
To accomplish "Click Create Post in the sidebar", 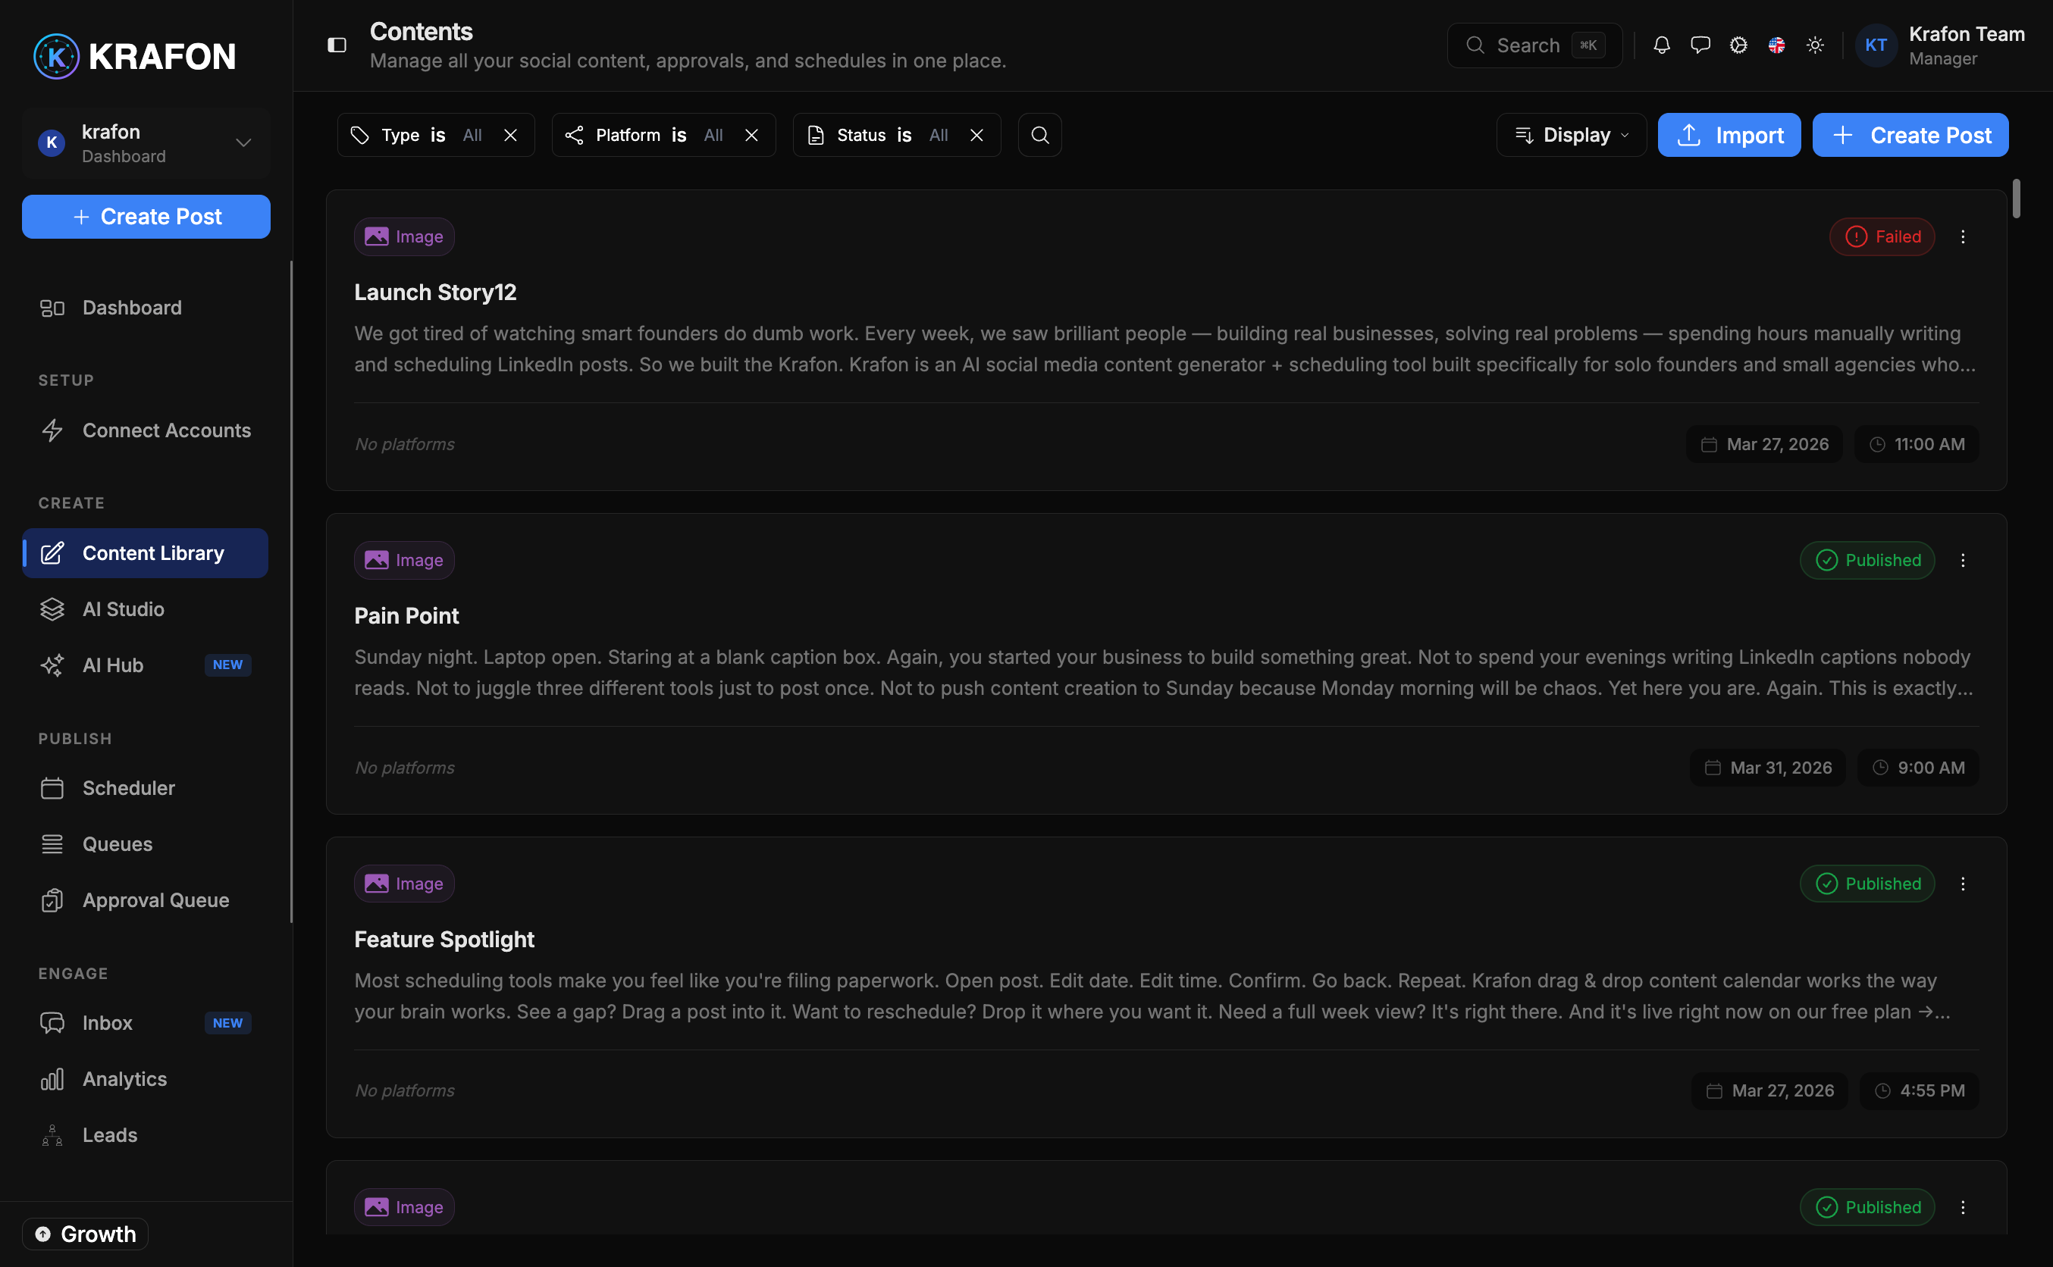I will coord(146,217).
